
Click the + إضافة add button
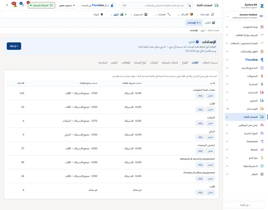(14, 46)
